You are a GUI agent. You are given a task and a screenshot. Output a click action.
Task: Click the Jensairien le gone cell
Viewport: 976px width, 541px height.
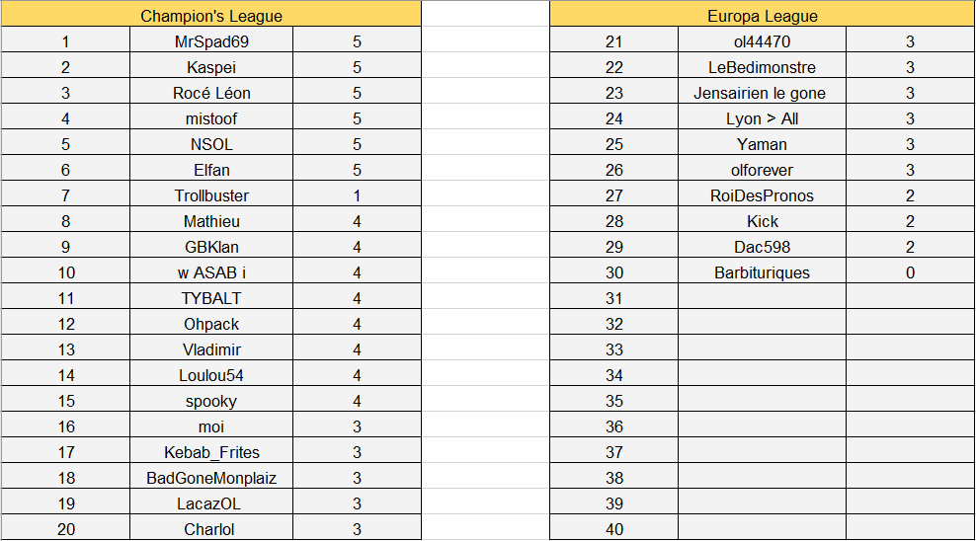click(762, 92)
